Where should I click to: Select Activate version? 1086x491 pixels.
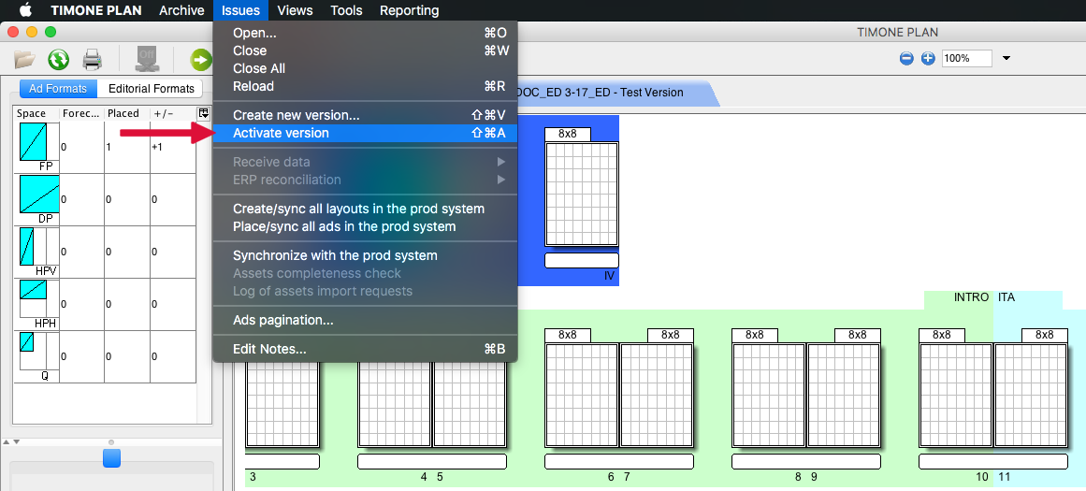tap(365, 133)
